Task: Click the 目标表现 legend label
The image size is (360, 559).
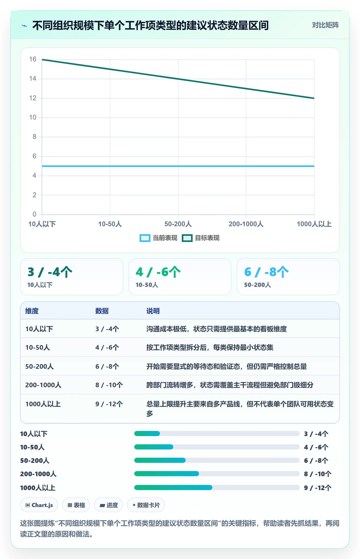Action: point(207,238)
